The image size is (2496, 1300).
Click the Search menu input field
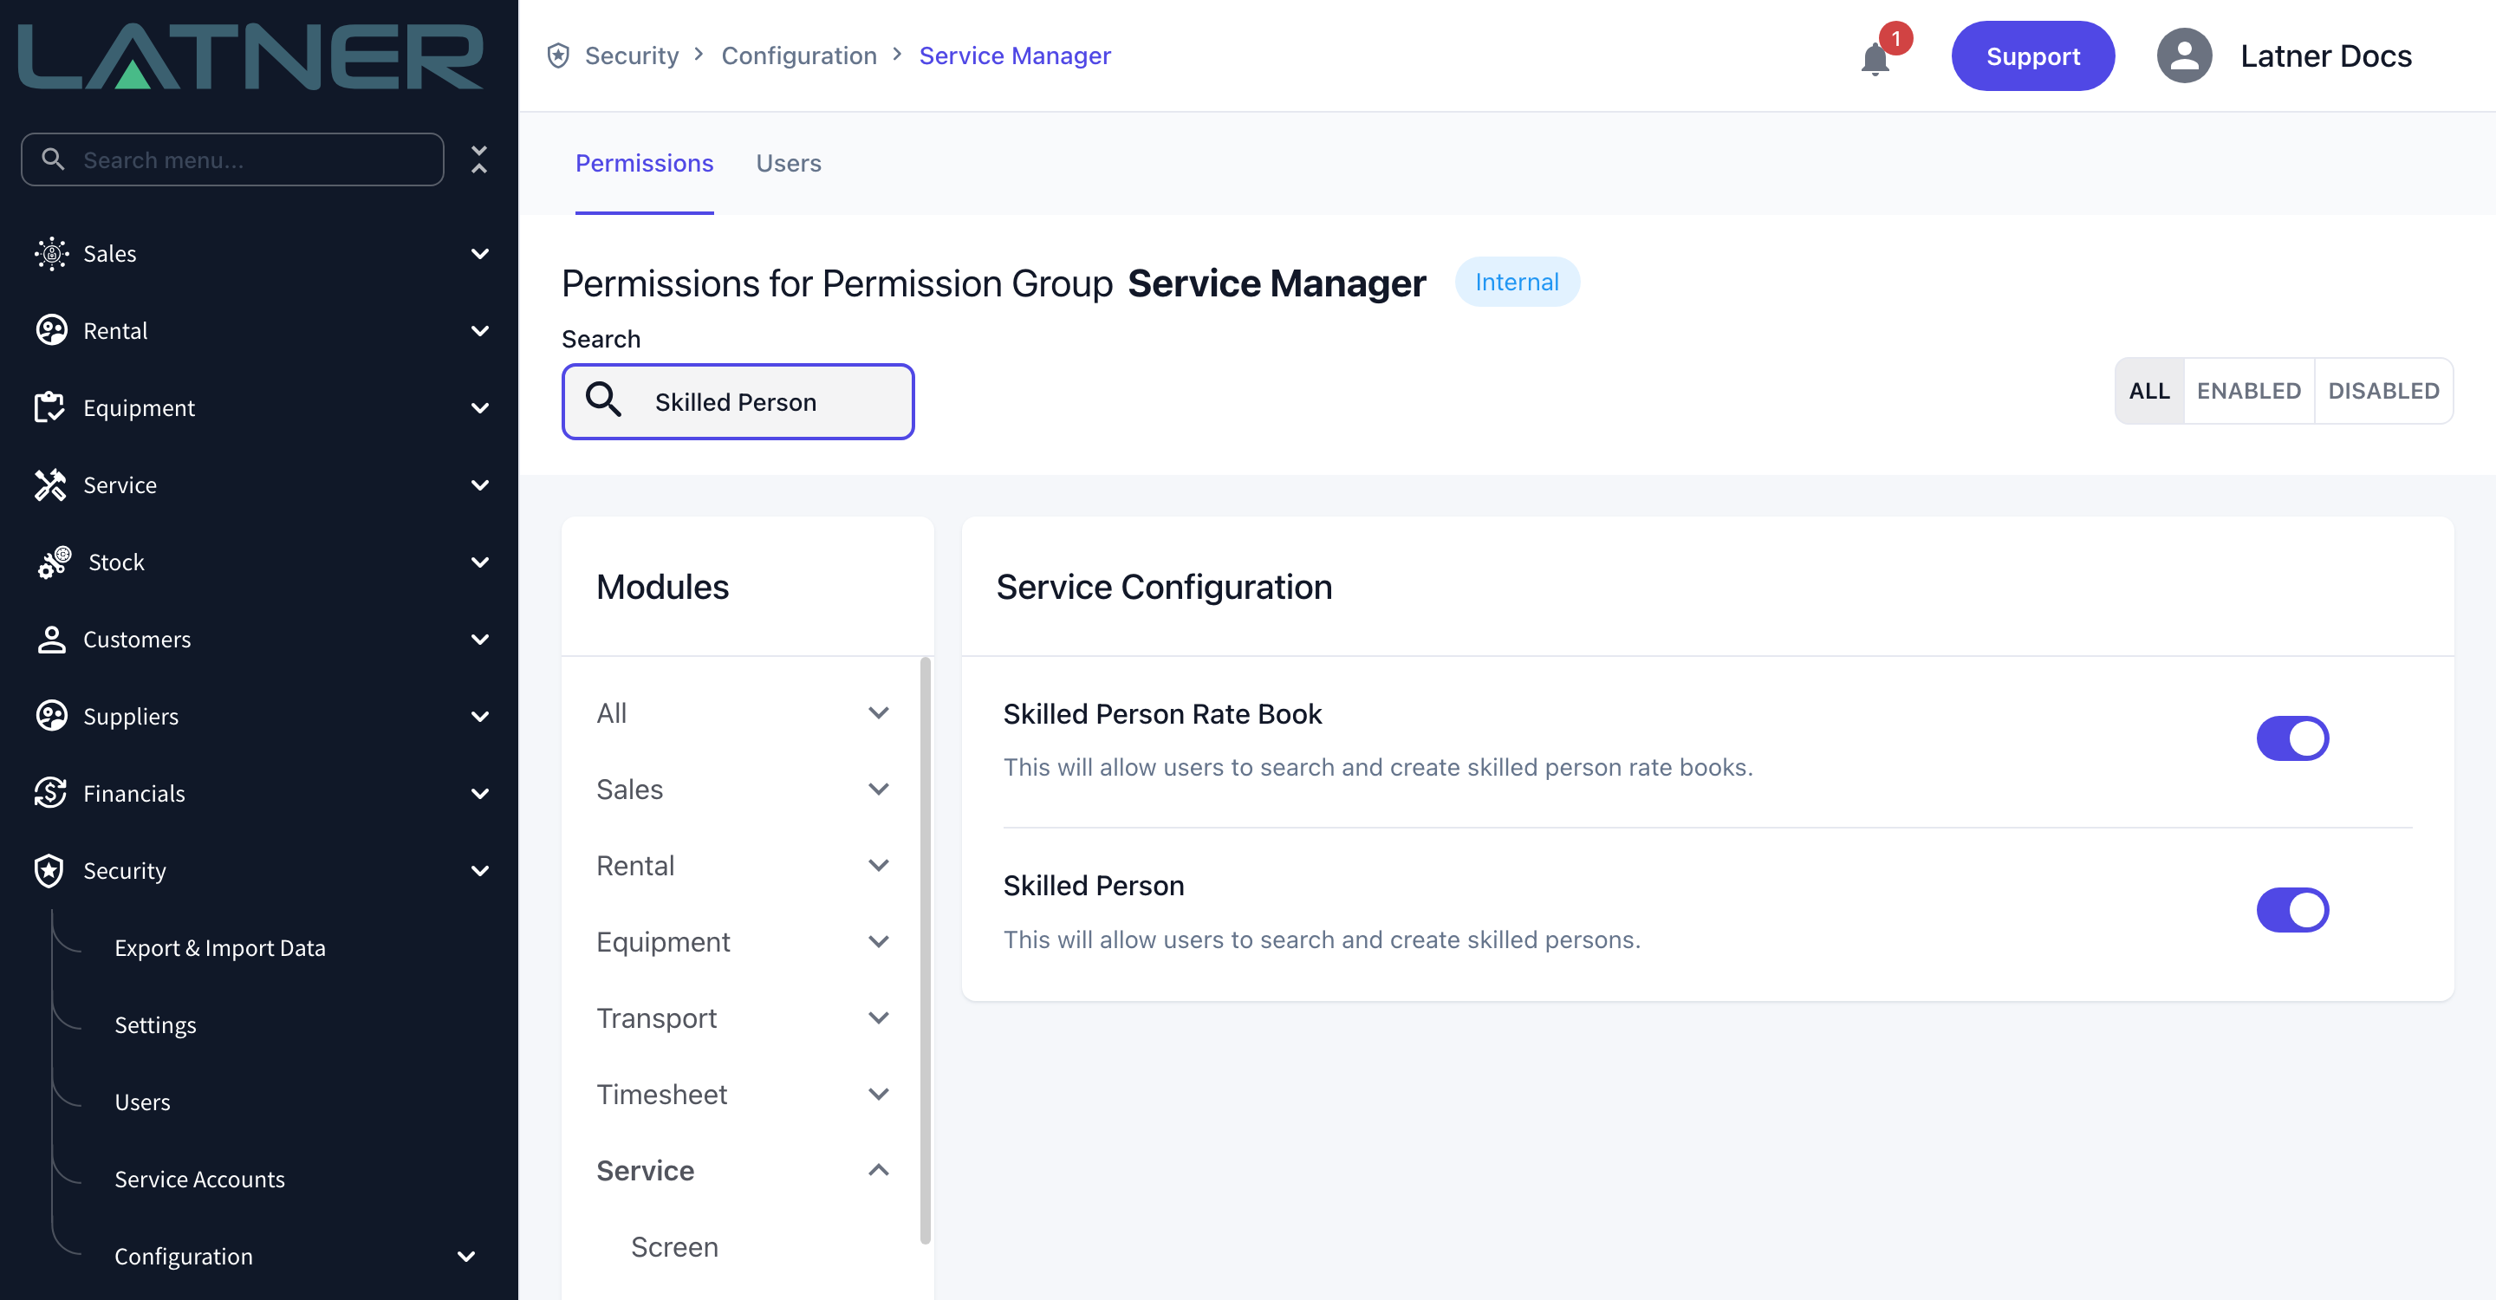pos(232,159)
